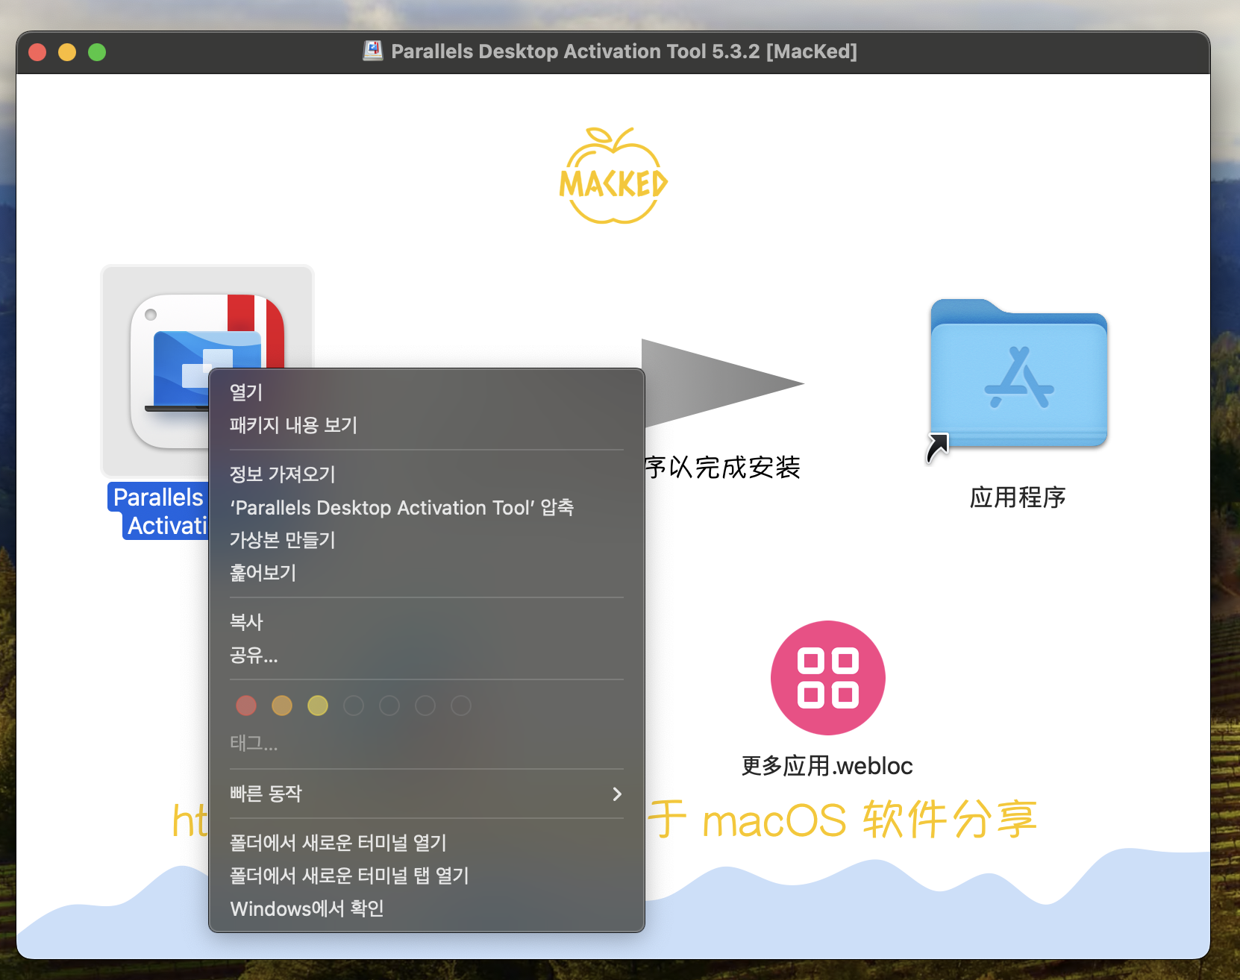
Task: Expand the 빠른 동작 submenu arrow
Action: [617, 794]
